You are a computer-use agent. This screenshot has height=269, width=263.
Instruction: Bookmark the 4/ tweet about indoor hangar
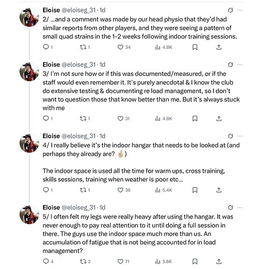[x=195, y=190]
